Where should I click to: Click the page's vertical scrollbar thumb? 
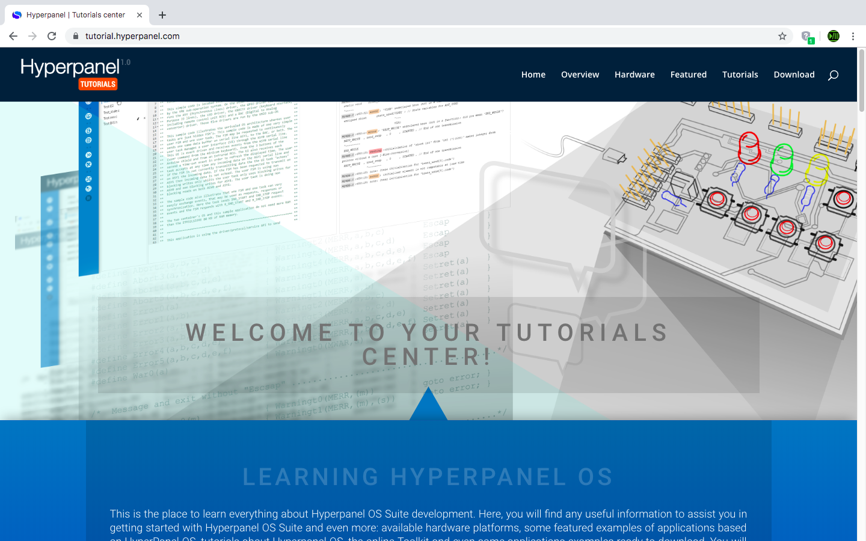click(861, 80)
